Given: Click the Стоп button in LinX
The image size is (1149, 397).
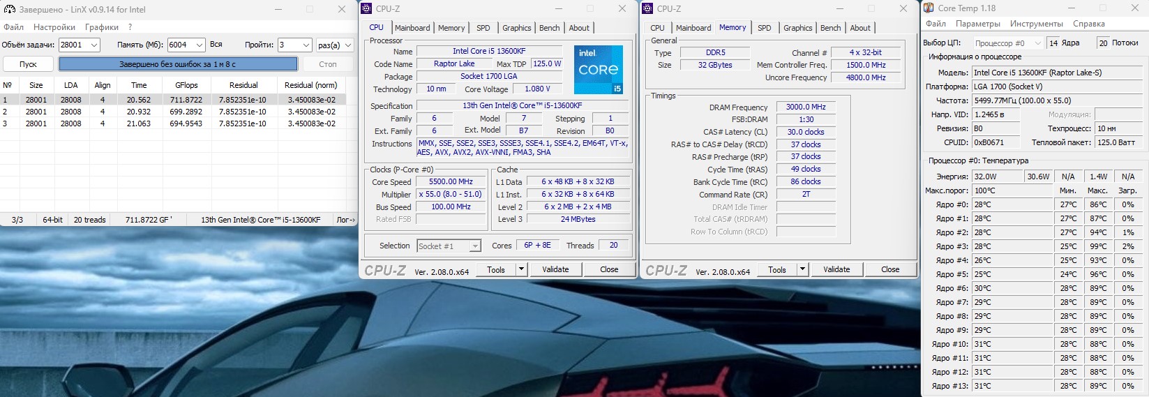Looking at the screenshot, I should (328, 64).
